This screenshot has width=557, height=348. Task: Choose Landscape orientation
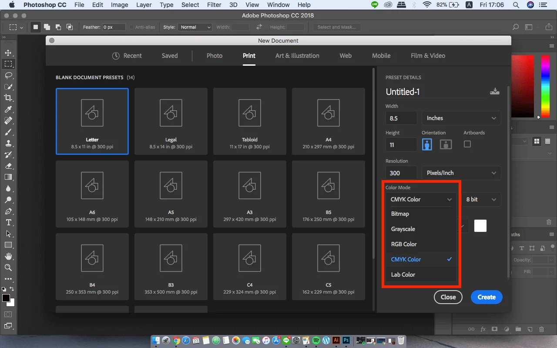[x=446, y=144]
